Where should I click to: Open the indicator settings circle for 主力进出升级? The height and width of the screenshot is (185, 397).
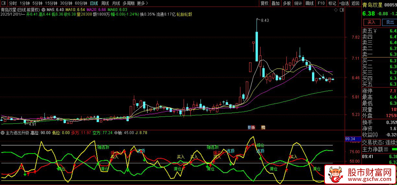point(2,133)
